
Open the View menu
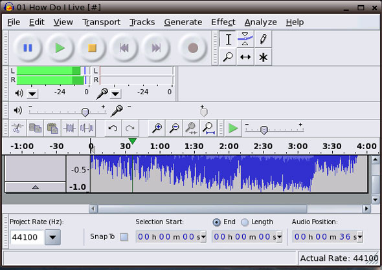coord(63,22)
